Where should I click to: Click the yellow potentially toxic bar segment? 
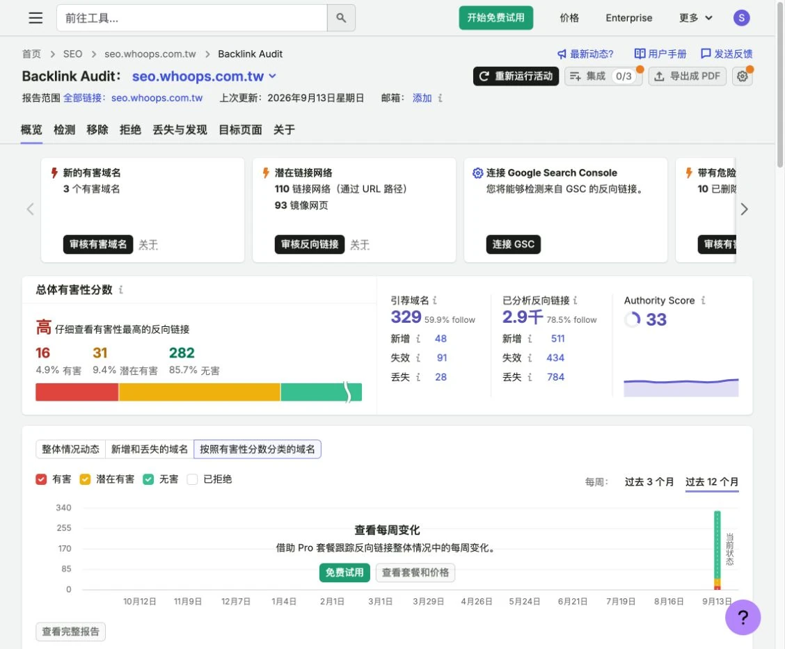pos(199,392)
